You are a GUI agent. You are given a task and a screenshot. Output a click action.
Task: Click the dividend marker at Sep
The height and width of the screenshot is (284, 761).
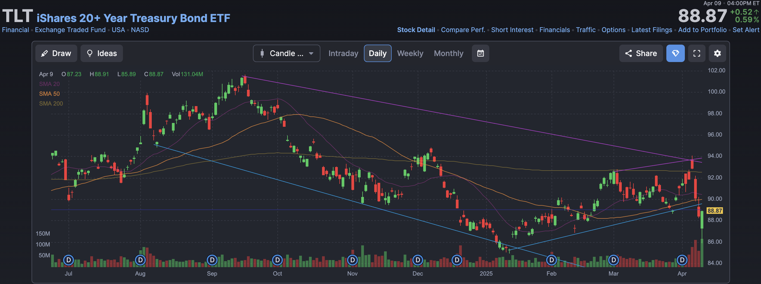212,260
